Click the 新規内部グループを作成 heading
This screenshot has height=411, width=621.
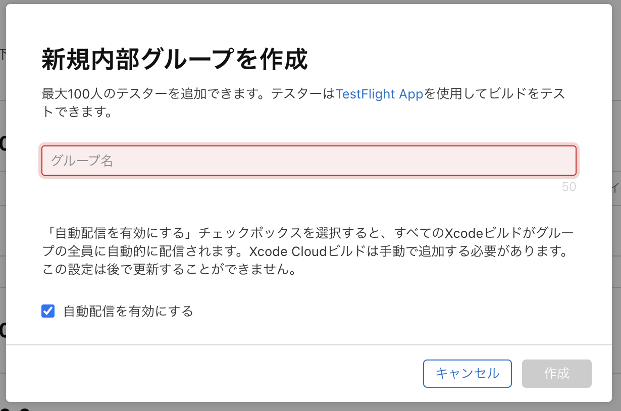point(174,60)
